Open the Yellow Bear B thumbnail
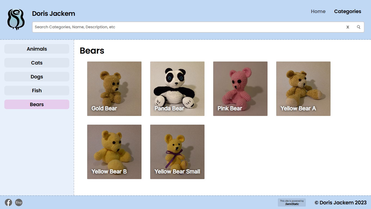The image size is (371, 209). point(114,152)
